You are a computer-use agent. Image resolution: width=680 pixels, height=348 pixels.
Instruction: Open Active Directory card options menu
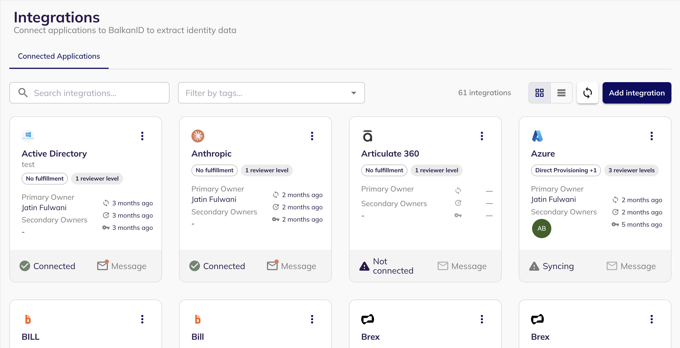(142, 136)
